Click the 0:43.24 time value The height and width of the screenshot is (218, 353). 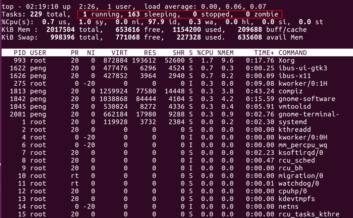260,91
